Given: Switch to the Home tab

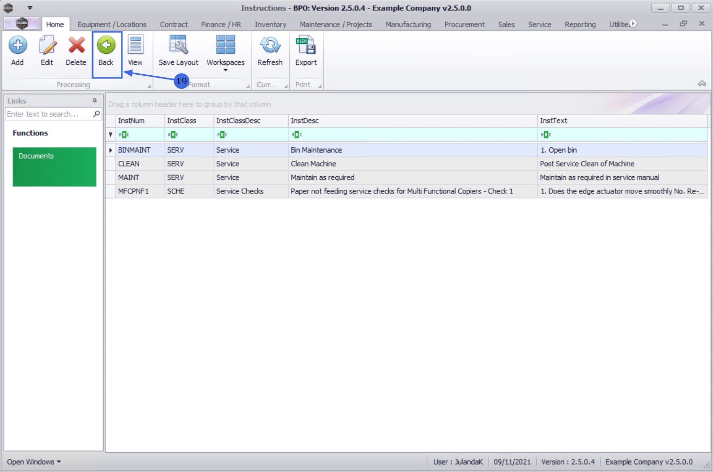Looking at the screenshot, I should click(55, 25).
